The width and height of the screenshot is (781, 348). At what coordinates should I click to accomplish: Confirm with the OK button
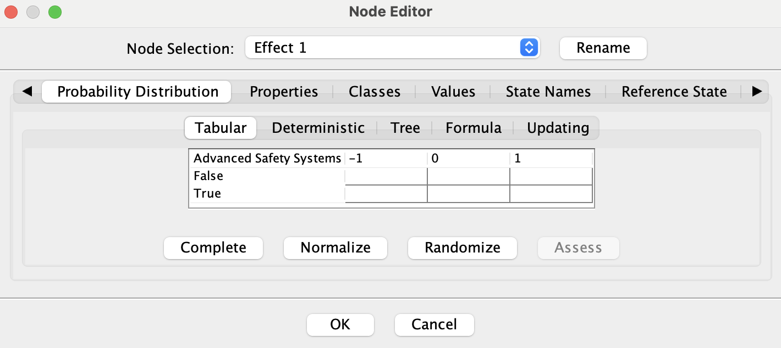pos(340,324)
